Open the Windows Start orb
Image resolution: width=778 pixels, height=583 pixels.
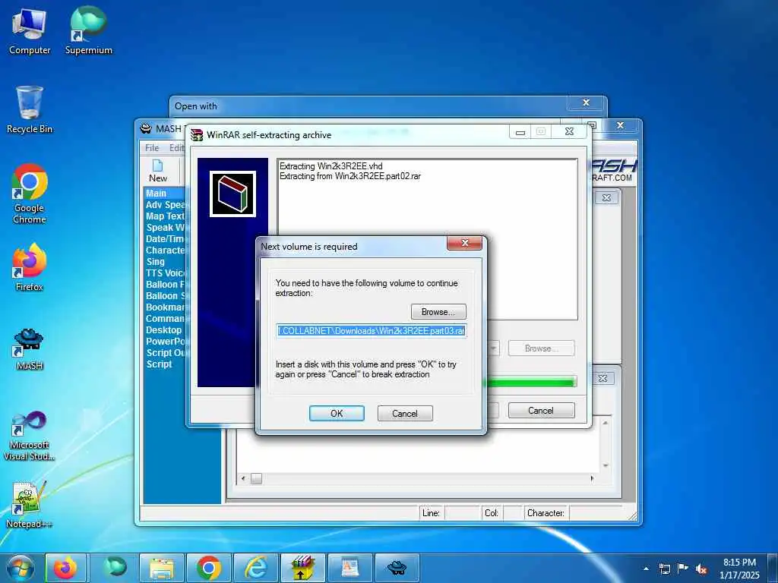coord(20,568)
